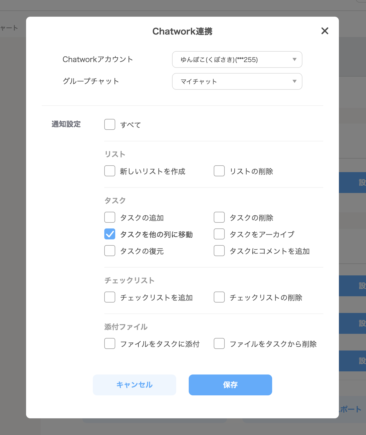Check the すべて checkbox

coord(110,124)
